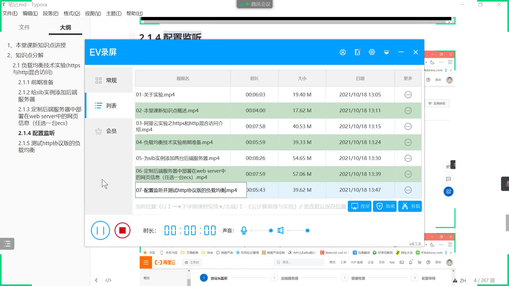Jump to outline item 2.1.4 配置监听
The width and height of the screenshot is (509, 286).
click(37, 133)
